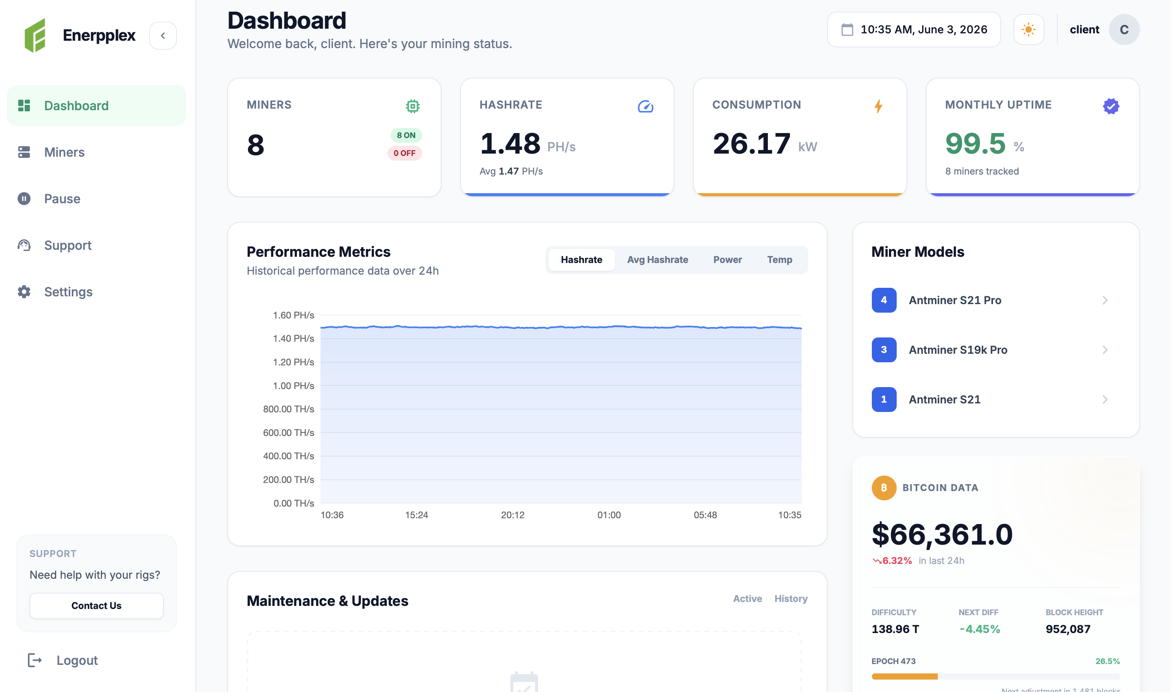This screenshot has height=692, width=1171.
Task: Open the Antminer S19k Pro row
Action: tap(996, 350)
